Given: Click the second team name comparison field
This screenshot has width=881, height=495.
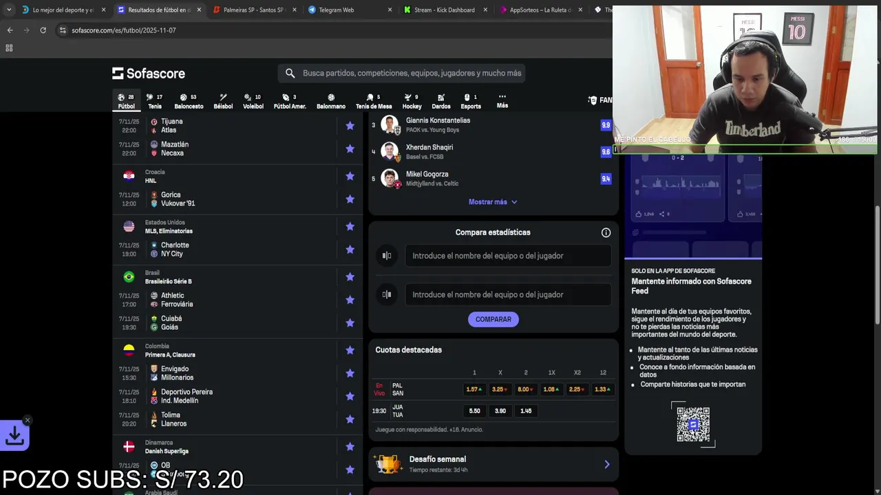Looking at the screenshot, I should click(508, 294).
